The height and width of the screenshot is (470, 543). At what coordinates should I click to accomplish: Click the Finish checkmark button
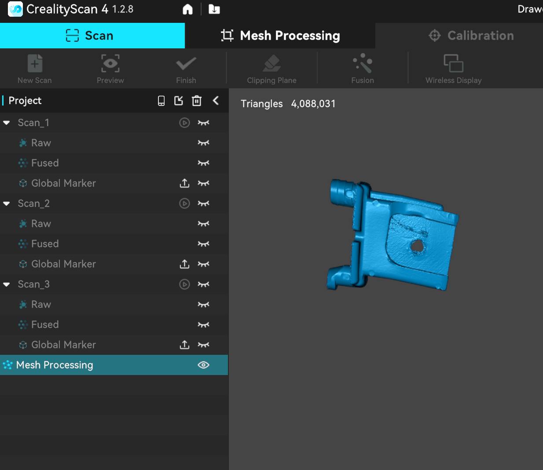[186, 69]
